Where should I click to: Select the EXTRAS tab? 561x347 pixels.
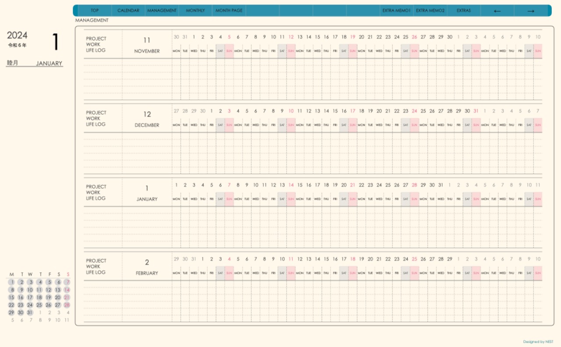point(464,11)
